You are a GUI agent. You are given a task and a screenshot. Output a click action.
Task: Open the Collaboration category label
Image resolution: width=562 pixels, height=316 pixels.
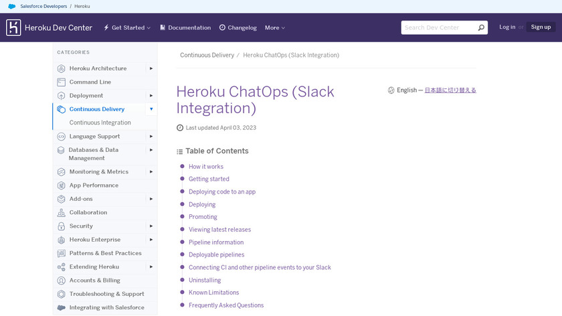tap(88, 213)
